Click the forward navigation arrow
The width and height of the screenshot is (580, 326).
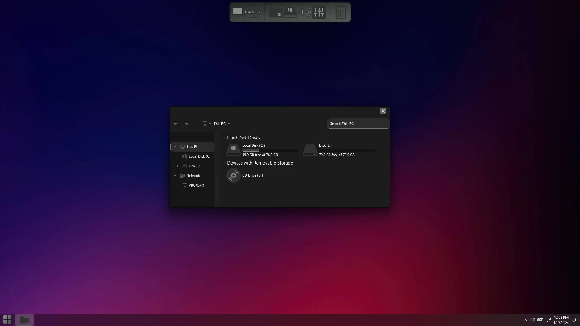pyautogui.click(x=186, y=124)
